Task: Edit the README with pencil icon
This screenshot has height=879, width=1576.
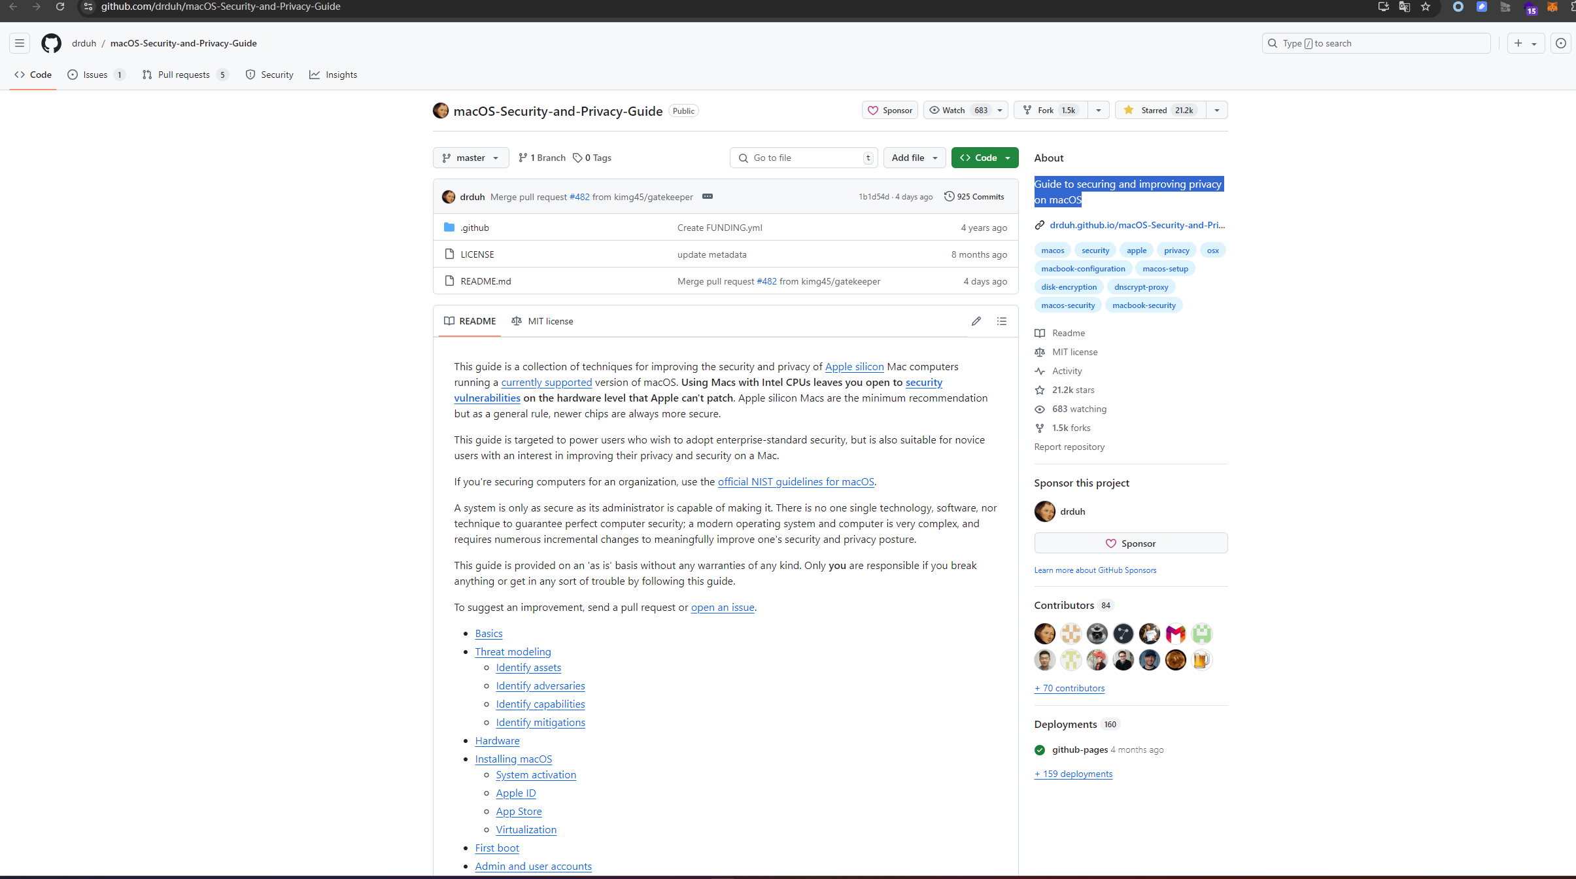Action: click(976, 321)
